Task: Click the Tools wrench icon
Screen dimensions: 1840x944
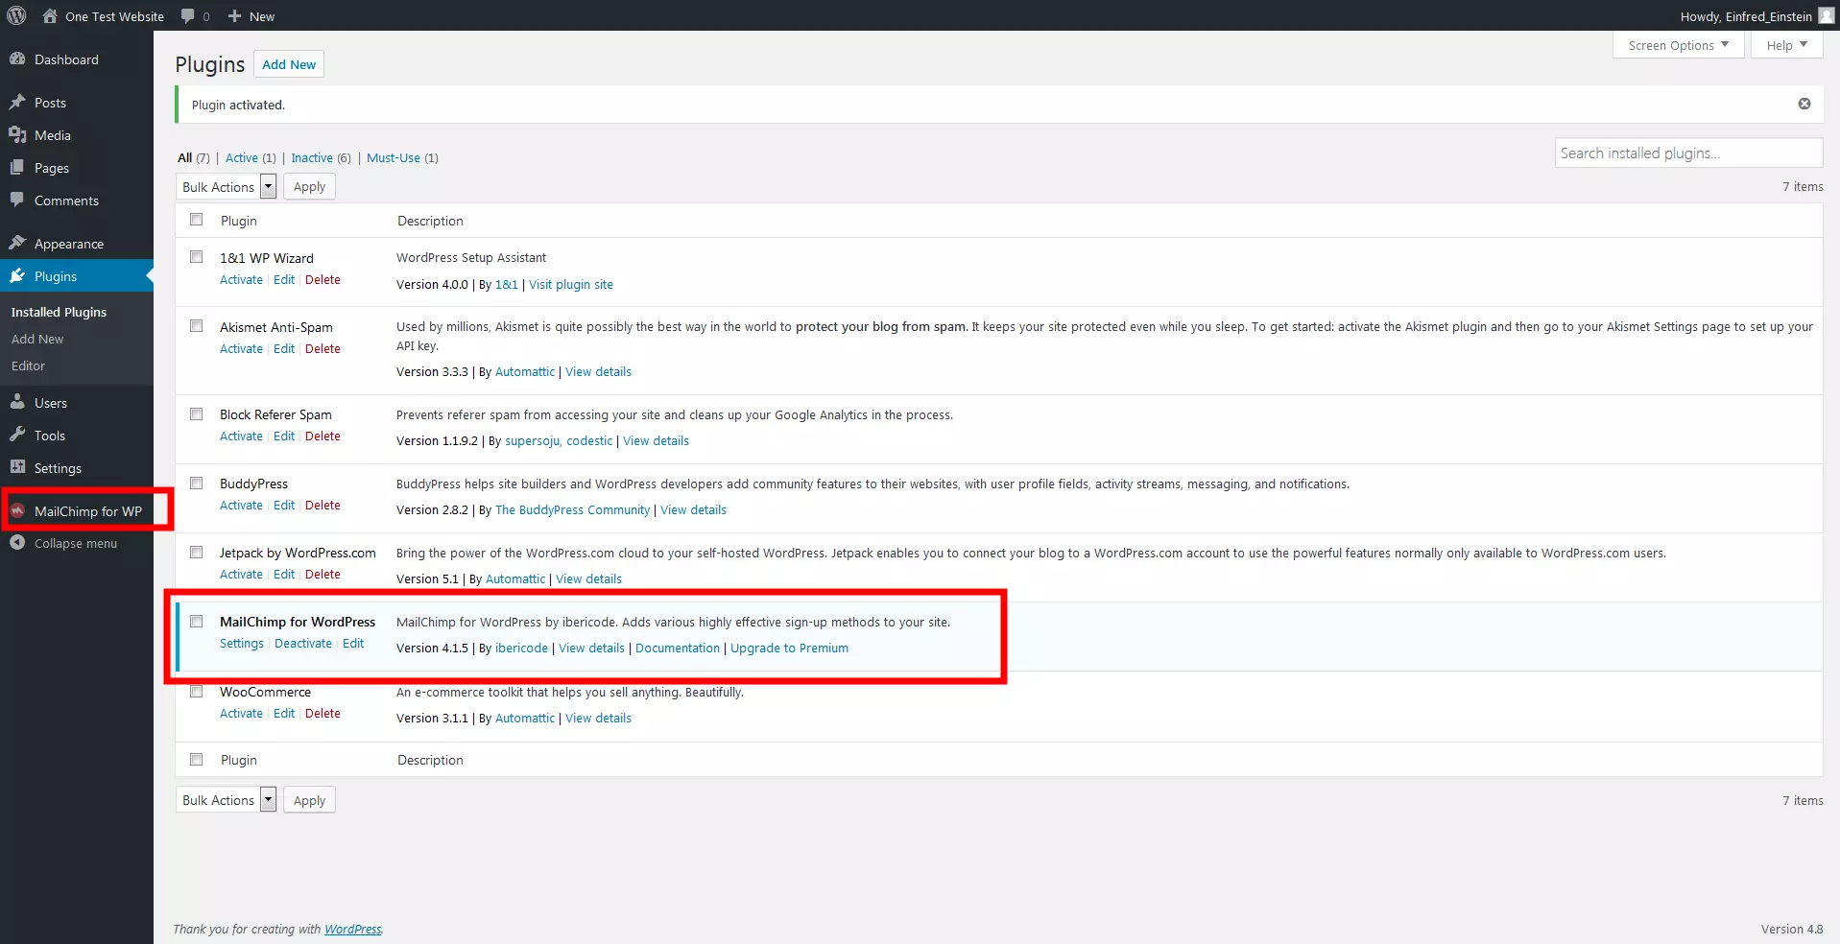Action: click(17, 436)
